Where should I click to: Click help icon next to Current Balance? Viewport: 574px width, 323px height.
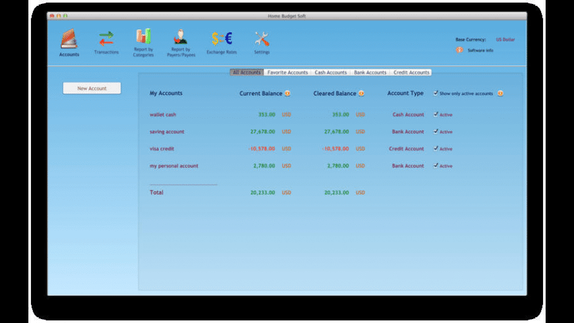(x=288, y=94)
